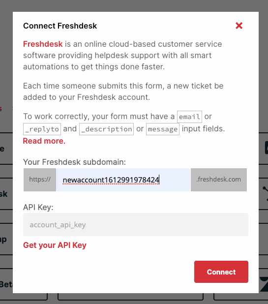Select the _description code tag
Image resolution: width=268 pixels, height=304 pixels.
tap(106, 129)
